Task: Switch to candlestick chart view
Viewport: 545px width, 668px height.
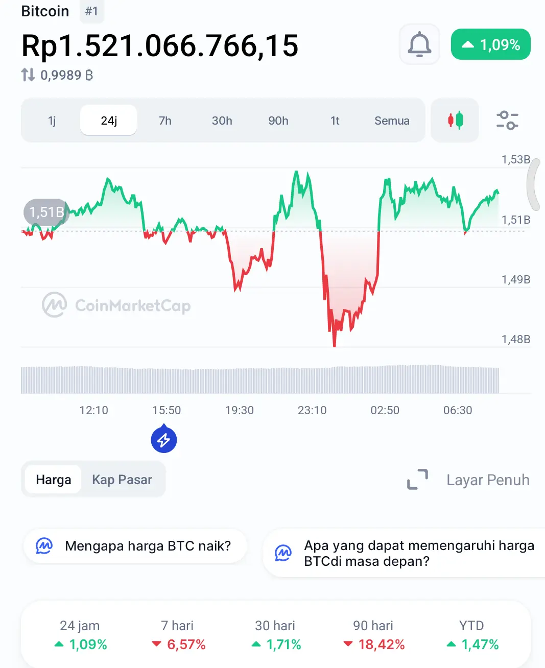Action: [x=455, y=121]
